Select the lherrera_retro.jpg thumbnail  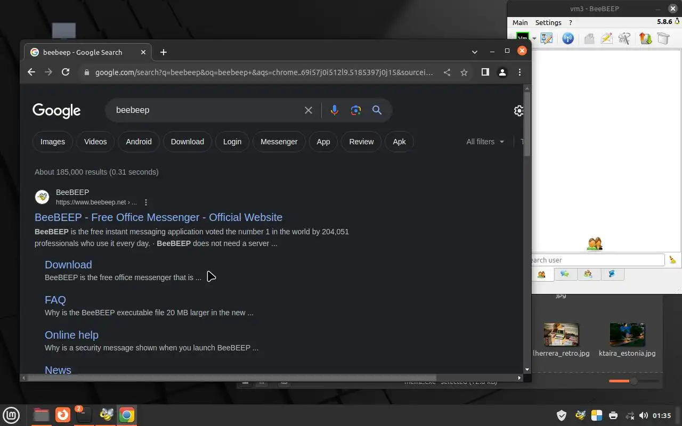[561, 334]
